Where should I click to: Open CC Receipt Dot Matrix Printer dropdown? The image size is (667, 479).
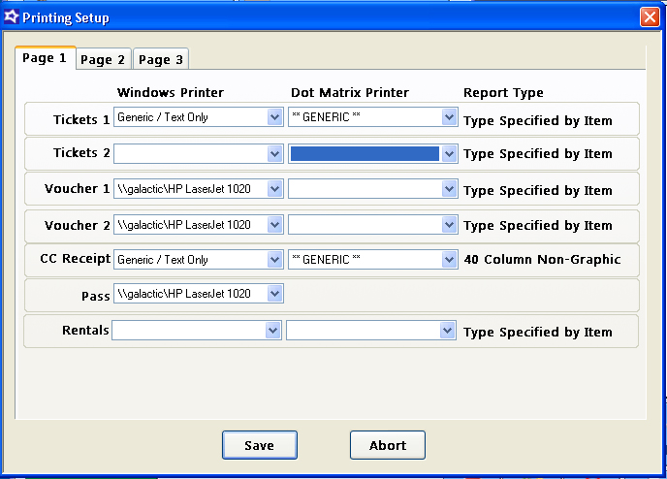pyautogui.click(x=449, y=260)
